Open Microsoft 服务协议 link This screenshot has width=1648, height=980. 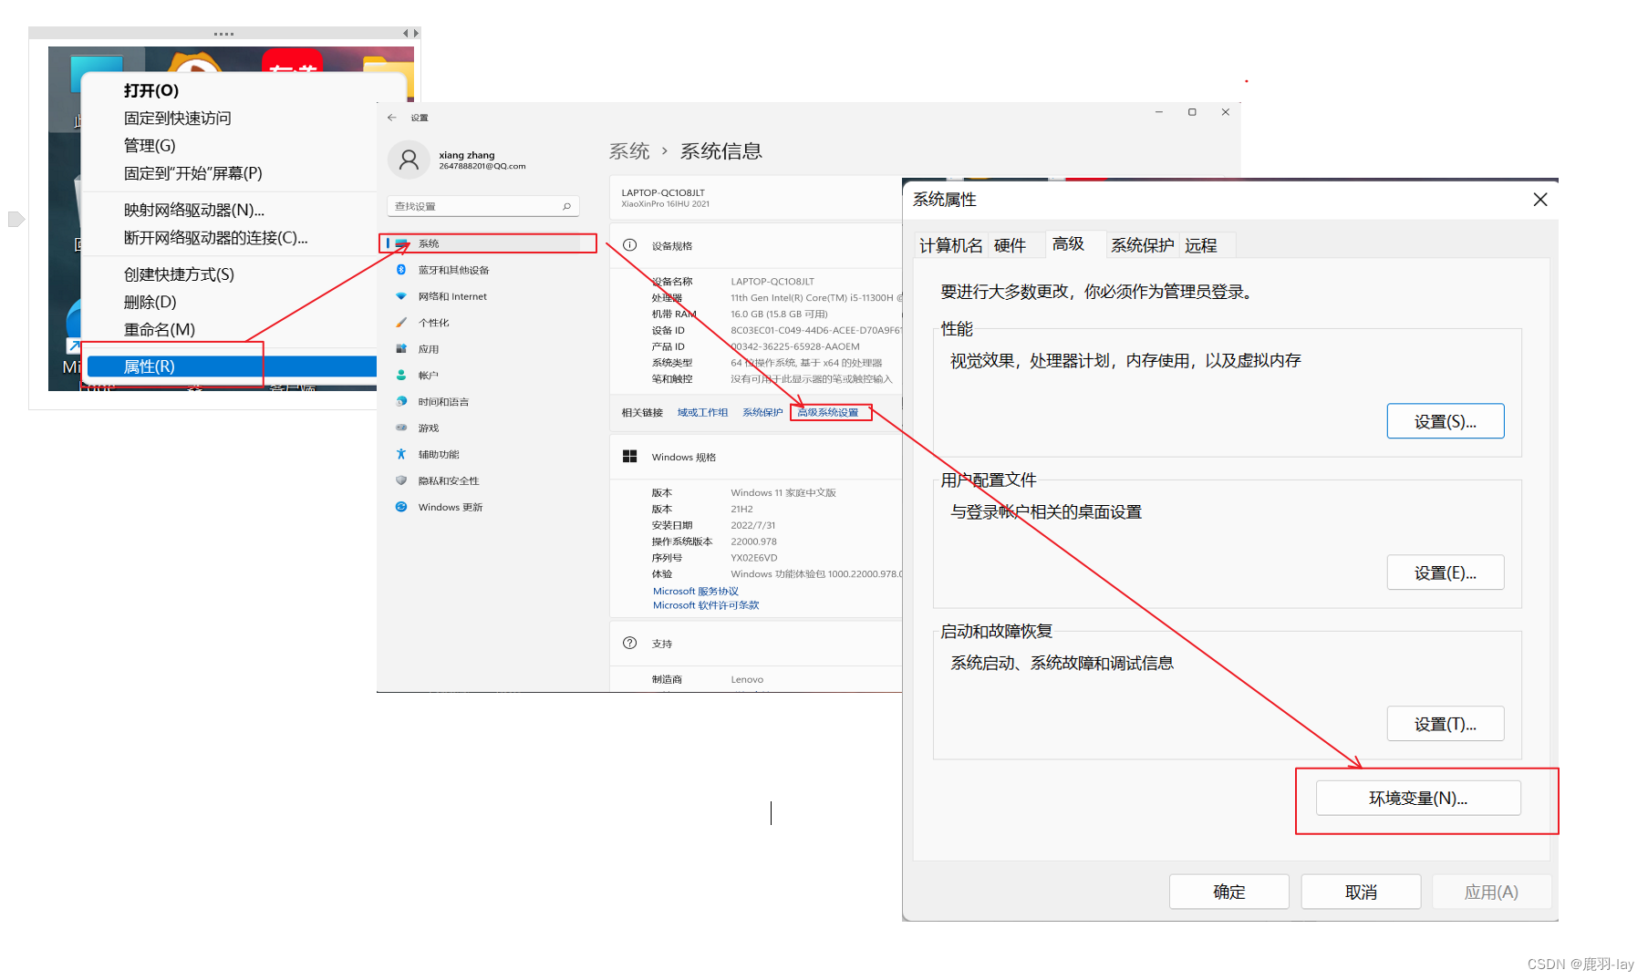696,591
